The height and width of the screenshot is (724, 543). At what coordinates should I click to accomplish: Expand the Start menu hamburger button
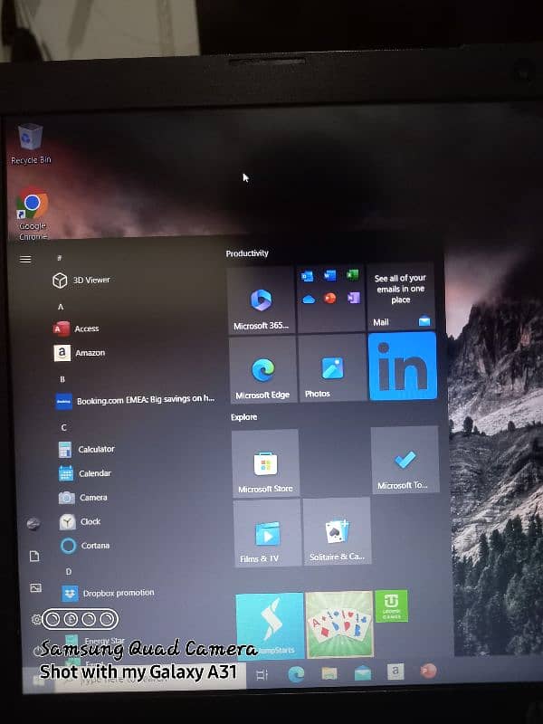tap(25, 260)
